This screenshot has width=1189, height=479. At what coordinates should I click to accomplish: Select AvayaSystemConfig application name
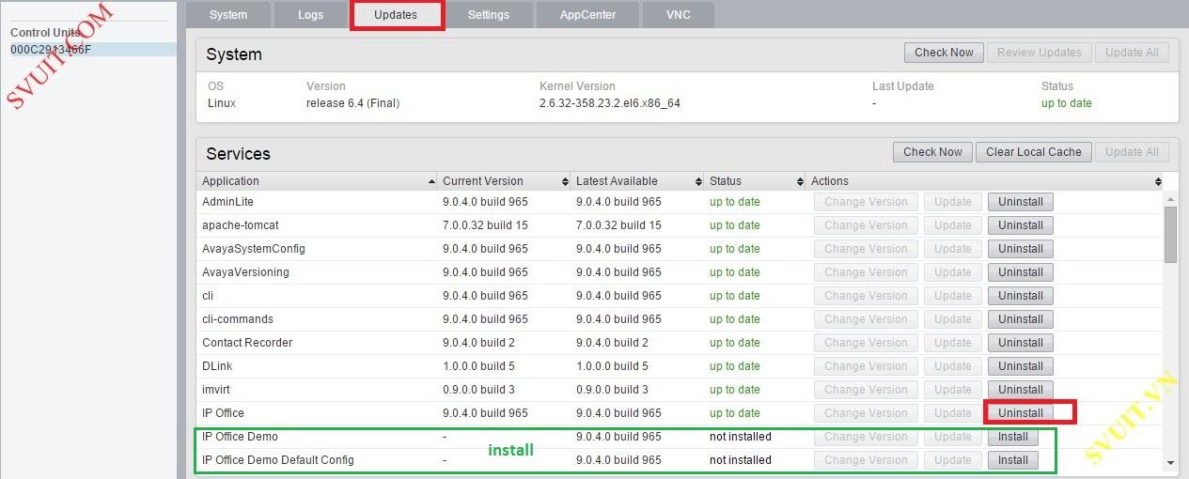[253, 249]
